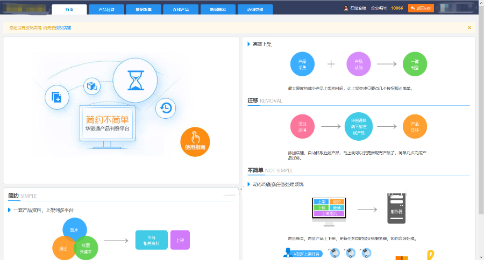This screenshot has height=260, width=484.
Task: Click the dark 服务器 server icon
Action: pyautogui.click(x=396, y=208)
